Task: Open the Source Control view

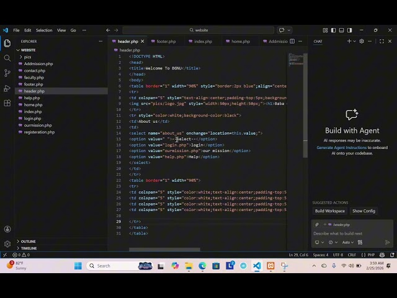Action: click(x=7, y=73)
